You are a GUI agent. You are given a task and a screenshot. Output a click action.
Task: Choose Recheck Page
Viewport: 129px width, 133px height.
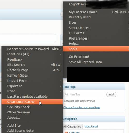click(32, 70)
